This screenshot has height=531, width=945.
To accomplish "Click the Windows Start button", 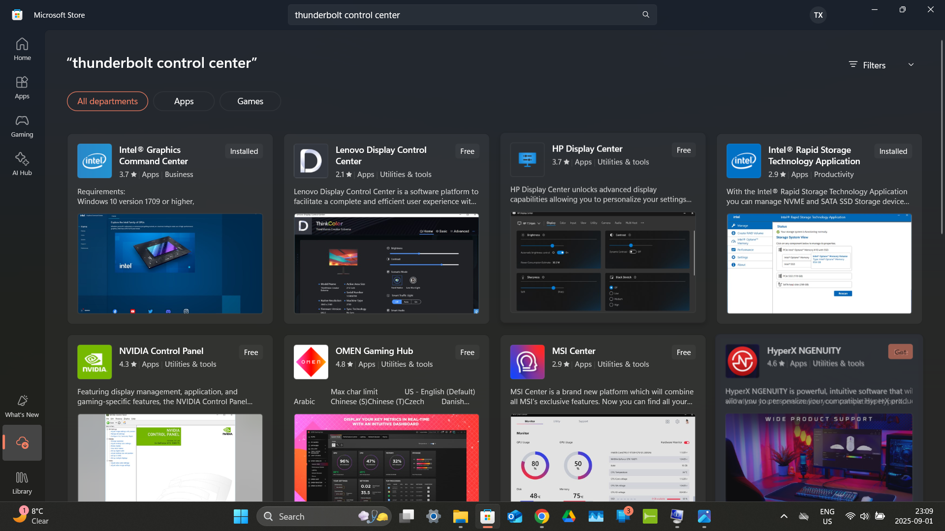I will click(241, 516).
